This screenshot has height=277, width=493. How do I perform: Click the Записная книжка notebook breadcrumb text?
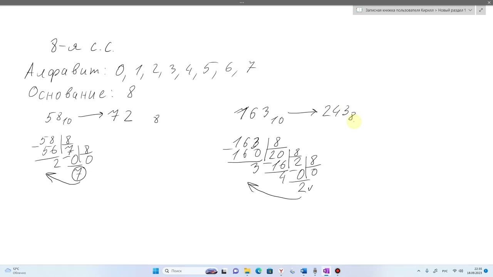(400, 10)
